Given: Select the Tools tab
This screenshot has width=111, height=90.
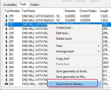Looking at the screenshot, I should [x=23, y=4].
